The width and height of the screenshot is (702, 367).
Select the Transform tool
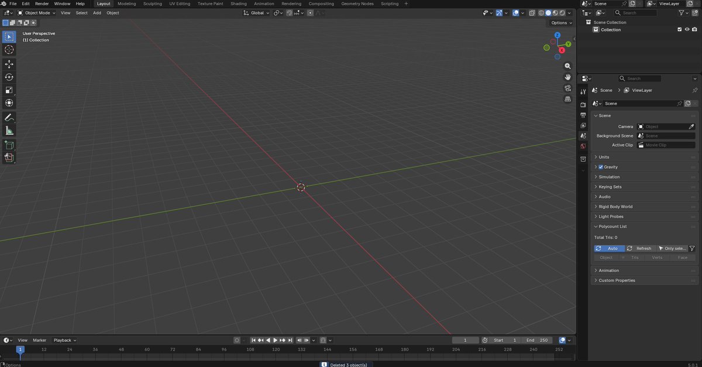pos(9,103)
